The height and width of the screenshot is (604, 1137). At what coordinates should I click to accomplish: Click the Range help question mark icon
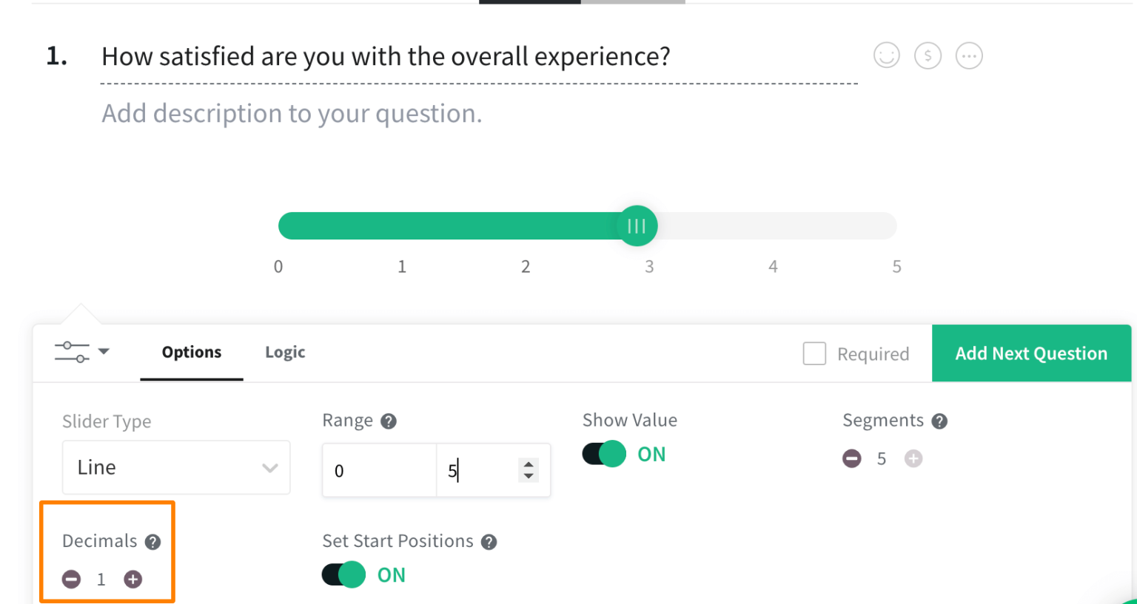point(388,421)
